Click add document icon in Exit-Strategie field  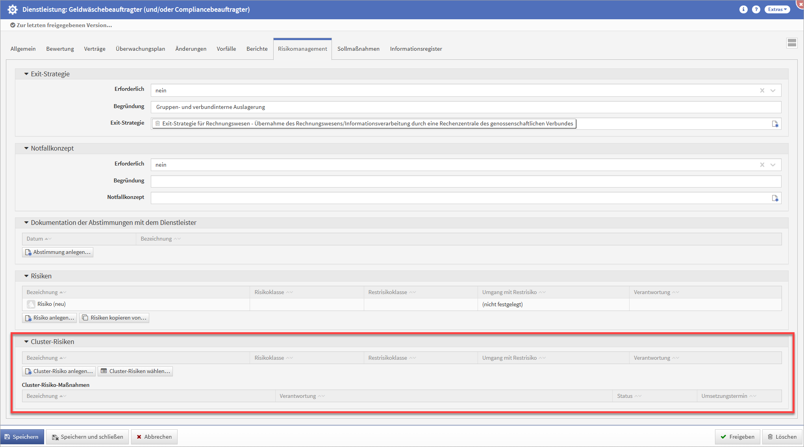click(775, 124)
